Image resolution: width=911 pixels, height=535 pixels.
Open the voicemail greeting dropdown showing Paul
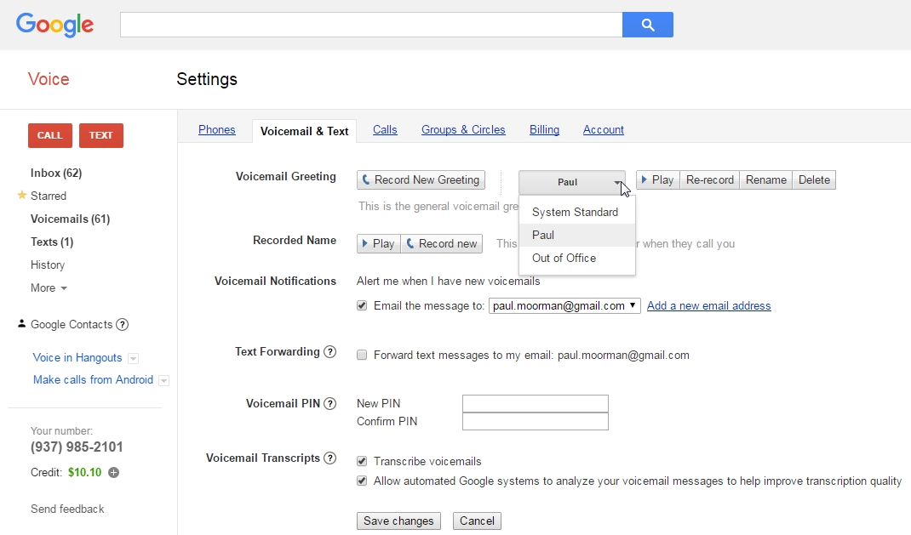click(571, 180)
